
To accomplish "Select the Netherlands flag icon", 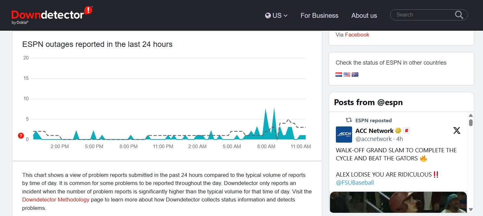I will (x=338, y=74).
